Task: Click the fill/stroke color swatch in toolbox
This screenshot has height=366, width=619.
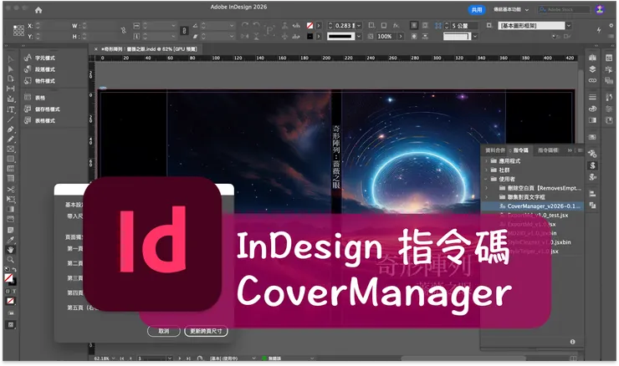Action: coord(9,279)
